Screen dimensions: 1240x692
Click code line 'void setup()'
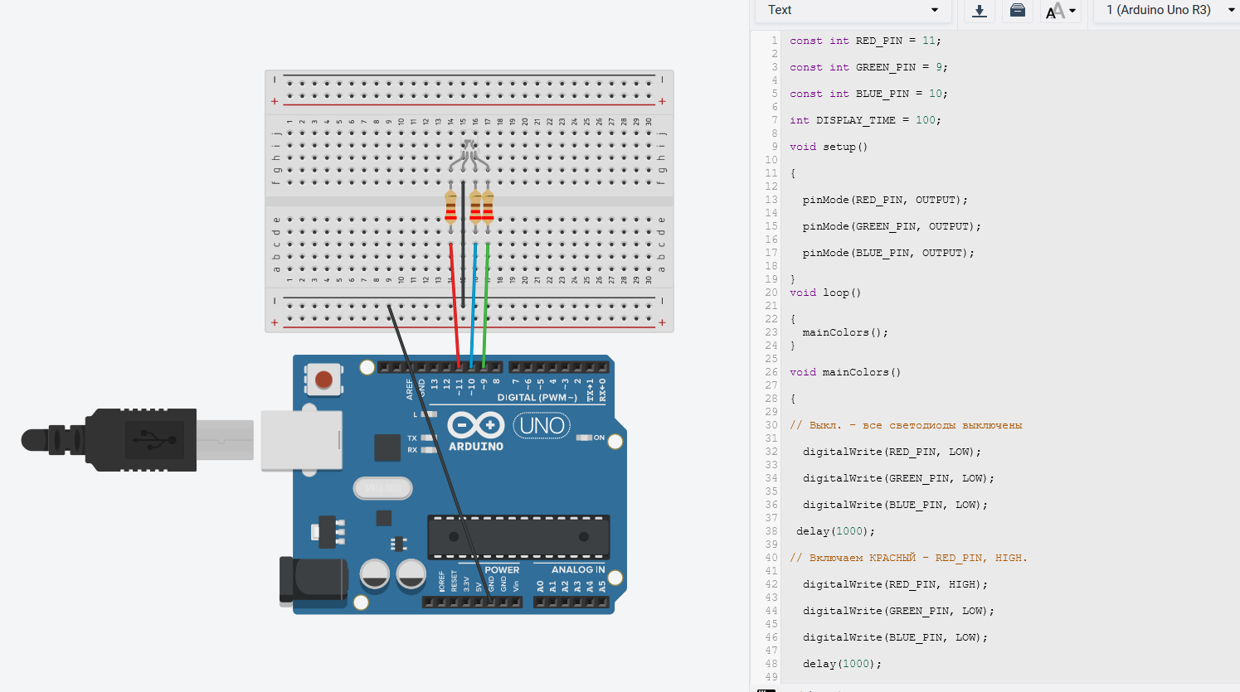829,147
